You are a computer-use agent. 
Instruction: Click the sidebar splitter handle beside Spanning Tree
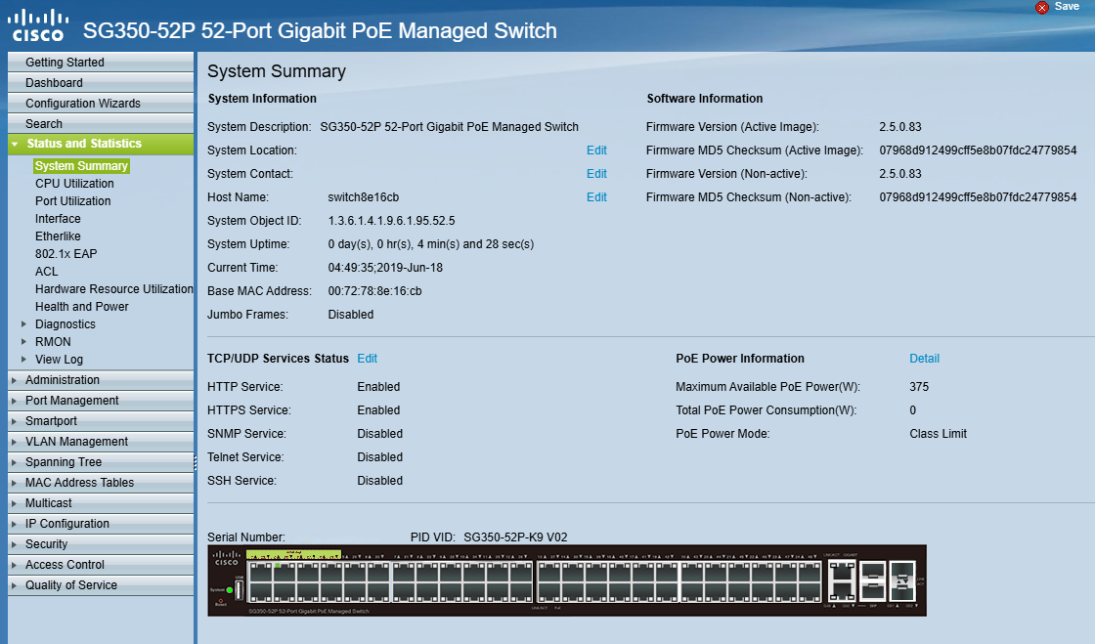point(196,461)
